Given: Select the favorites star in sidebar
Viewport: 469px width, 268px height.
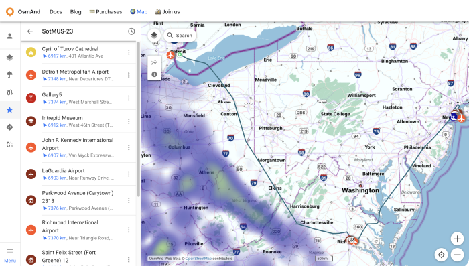Looking at the screenshot, I should tap(9, 110).
